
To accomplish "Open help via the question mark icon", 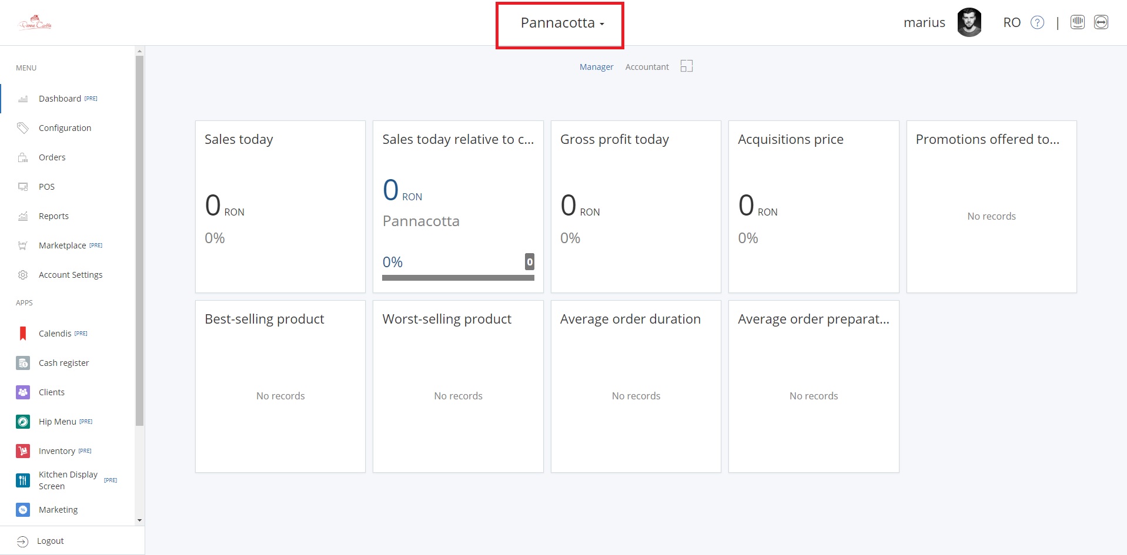I will point(1038,22).
